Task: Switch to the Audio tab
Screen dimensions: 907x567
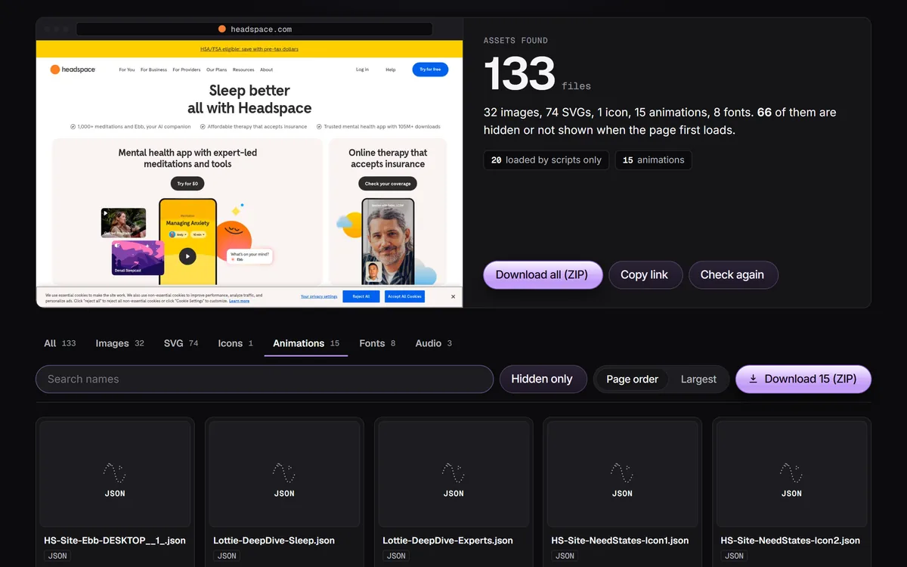Action: click(x=433, y=343)
